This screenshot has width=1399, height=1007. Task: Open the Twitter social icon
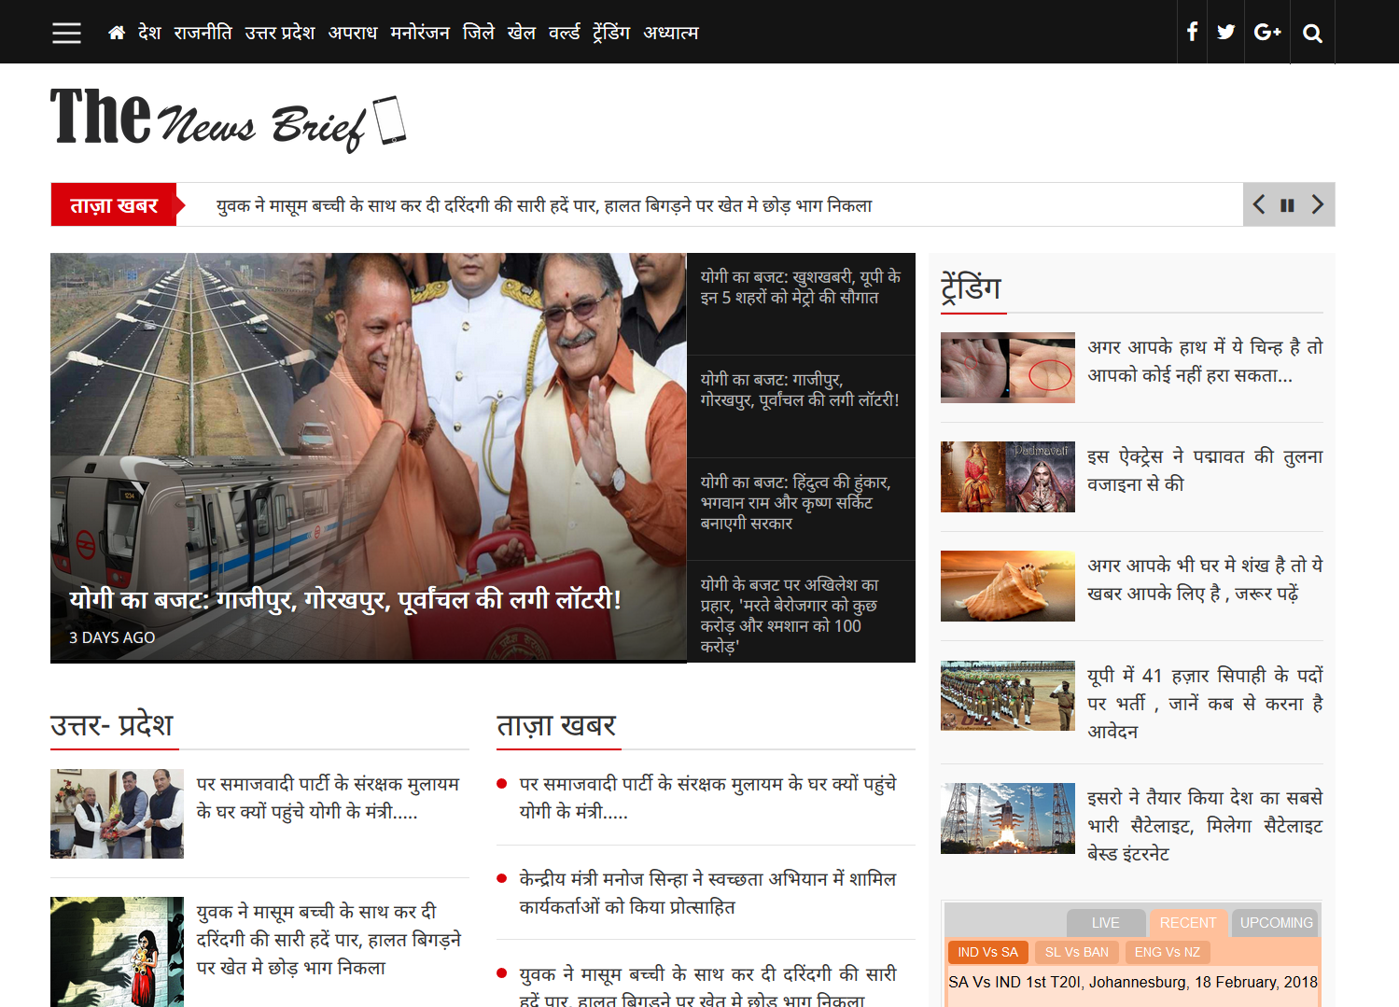coord(1226,32)
